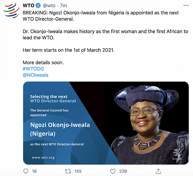Image resolution: width=193 pixels, height=176 pixels.
Task: Click the like count 239
Action: pos(123,171)
